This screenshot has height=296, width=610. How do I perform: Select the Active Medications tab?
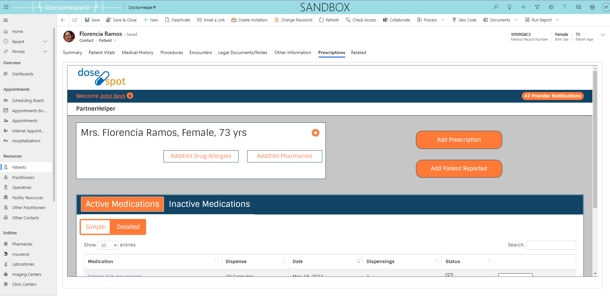tap(122, 204)
